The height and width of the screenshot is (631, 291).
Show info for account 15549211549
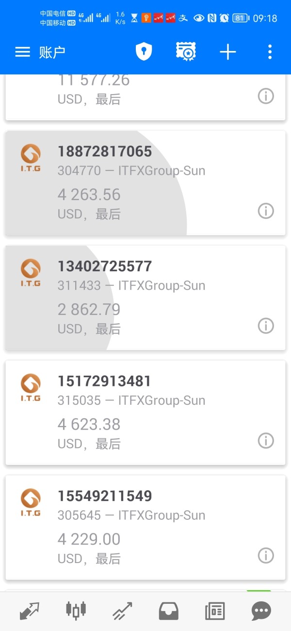click(265, 555)
